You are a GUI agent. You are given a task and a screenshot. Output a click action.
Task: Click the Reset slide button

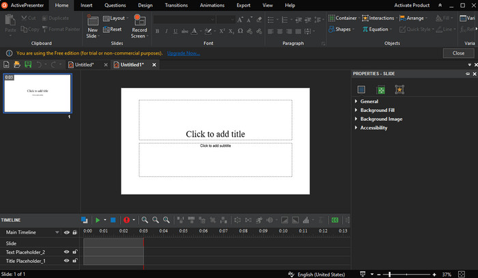tap(112, 29)
